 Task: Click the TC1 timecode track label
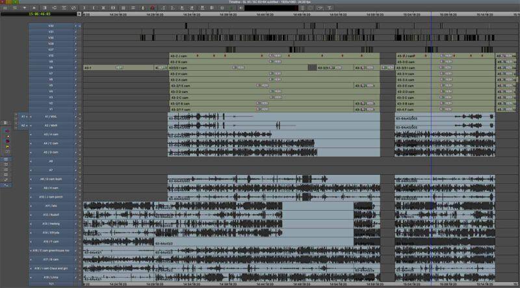(x=51, y=284)
